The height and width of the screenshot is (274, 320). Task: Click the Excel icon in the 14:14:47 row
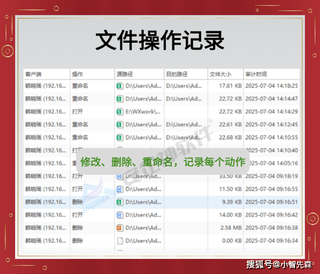(x=119, y=99)
